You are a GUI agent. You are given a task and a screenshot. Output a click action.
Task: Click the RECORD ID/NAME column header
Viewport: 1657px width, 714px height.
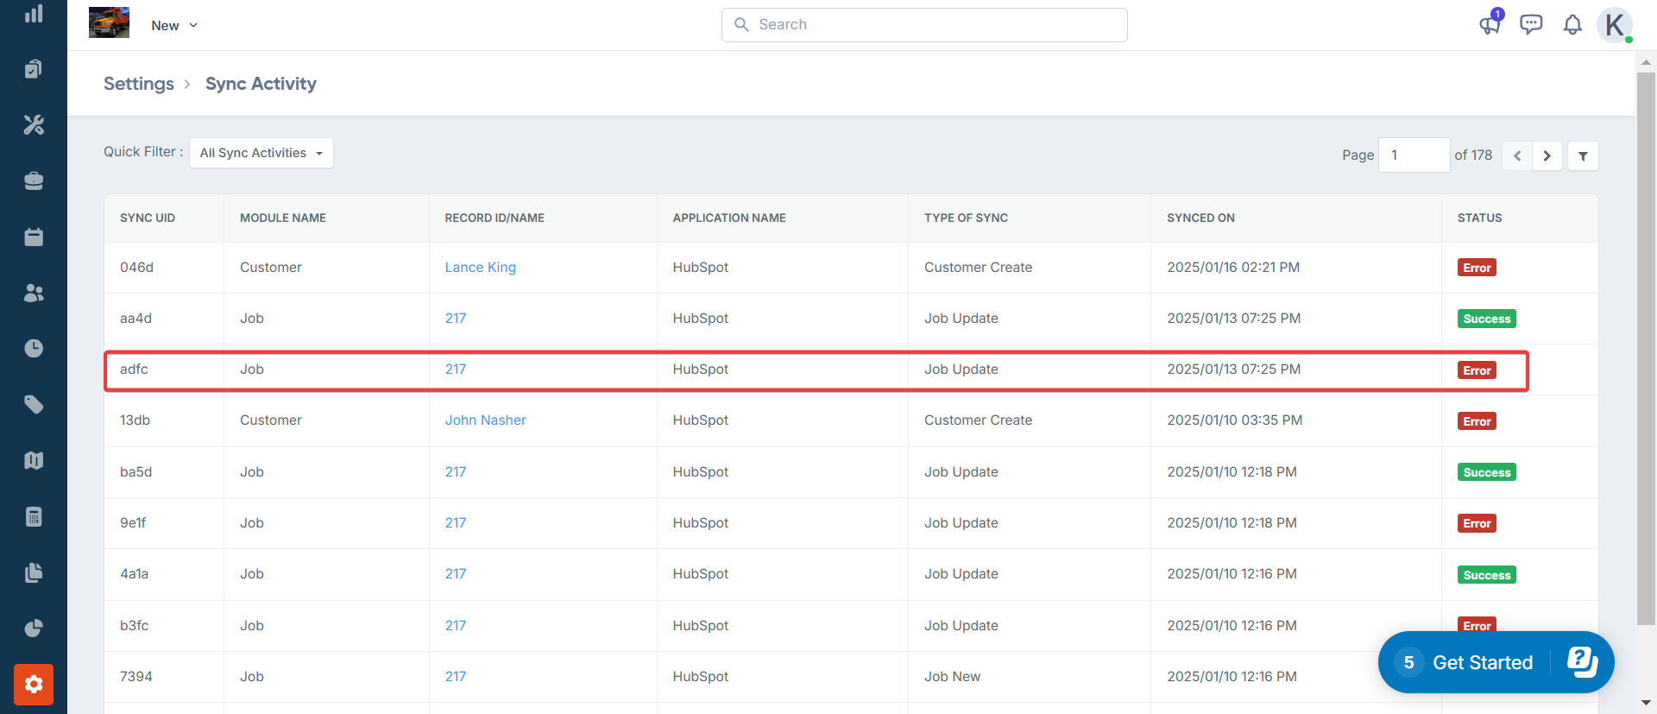[x=495, y=218]
